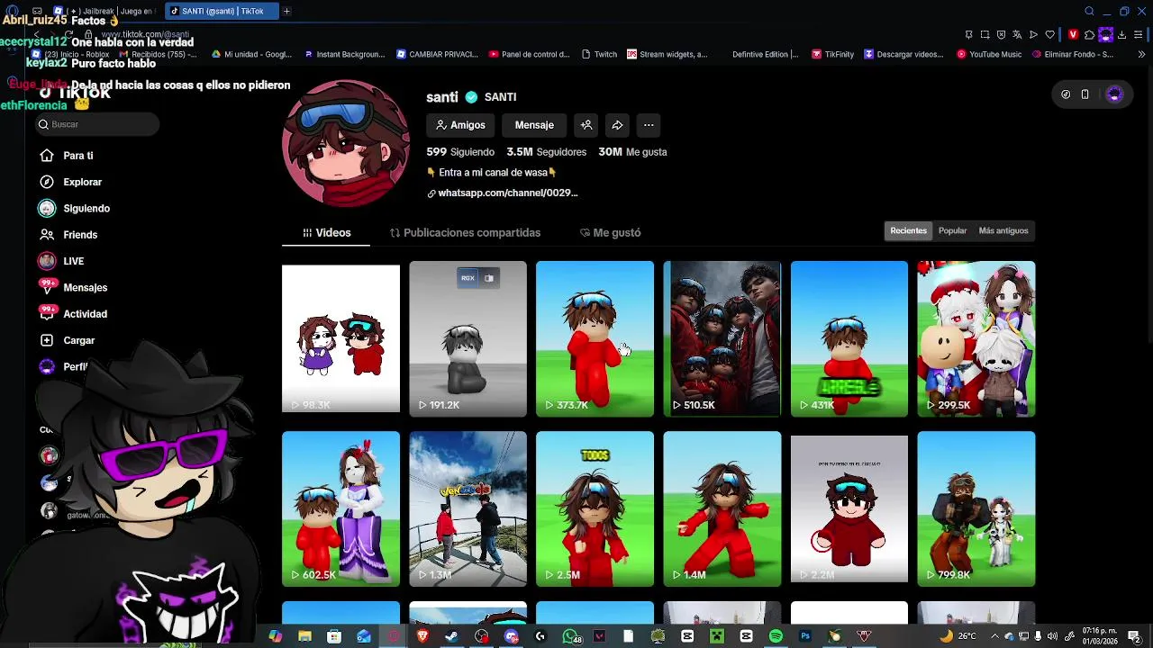
Task: Open the video with 98.3K views
Action: (x=340, y=338)
